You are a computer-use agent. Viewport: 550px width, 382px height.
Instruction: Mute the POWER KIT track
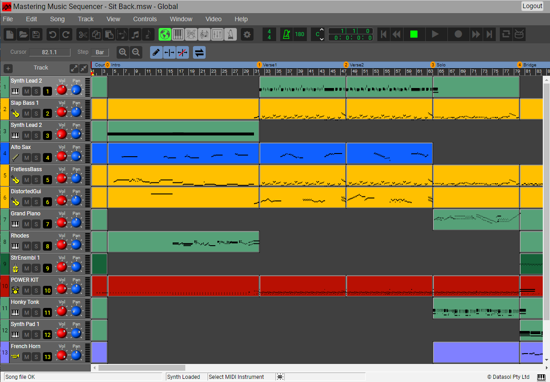pyautogui.click(x=27, y=290)
